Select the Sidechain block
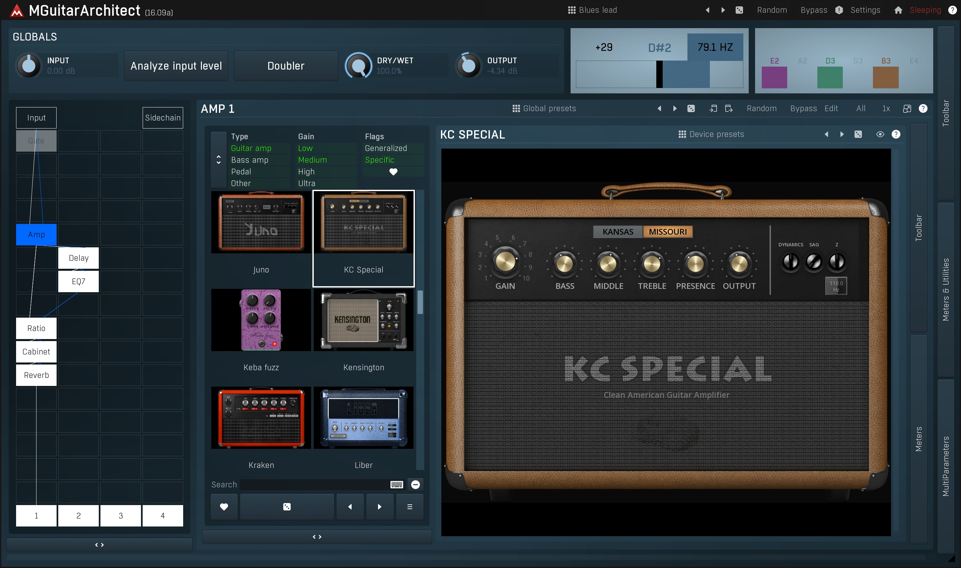Screen dimensions: 961x568 coord(163,118)
